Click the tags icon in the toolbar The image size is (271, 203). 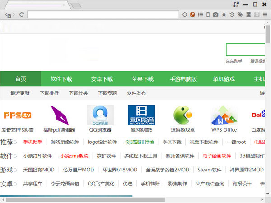(240, 14)
